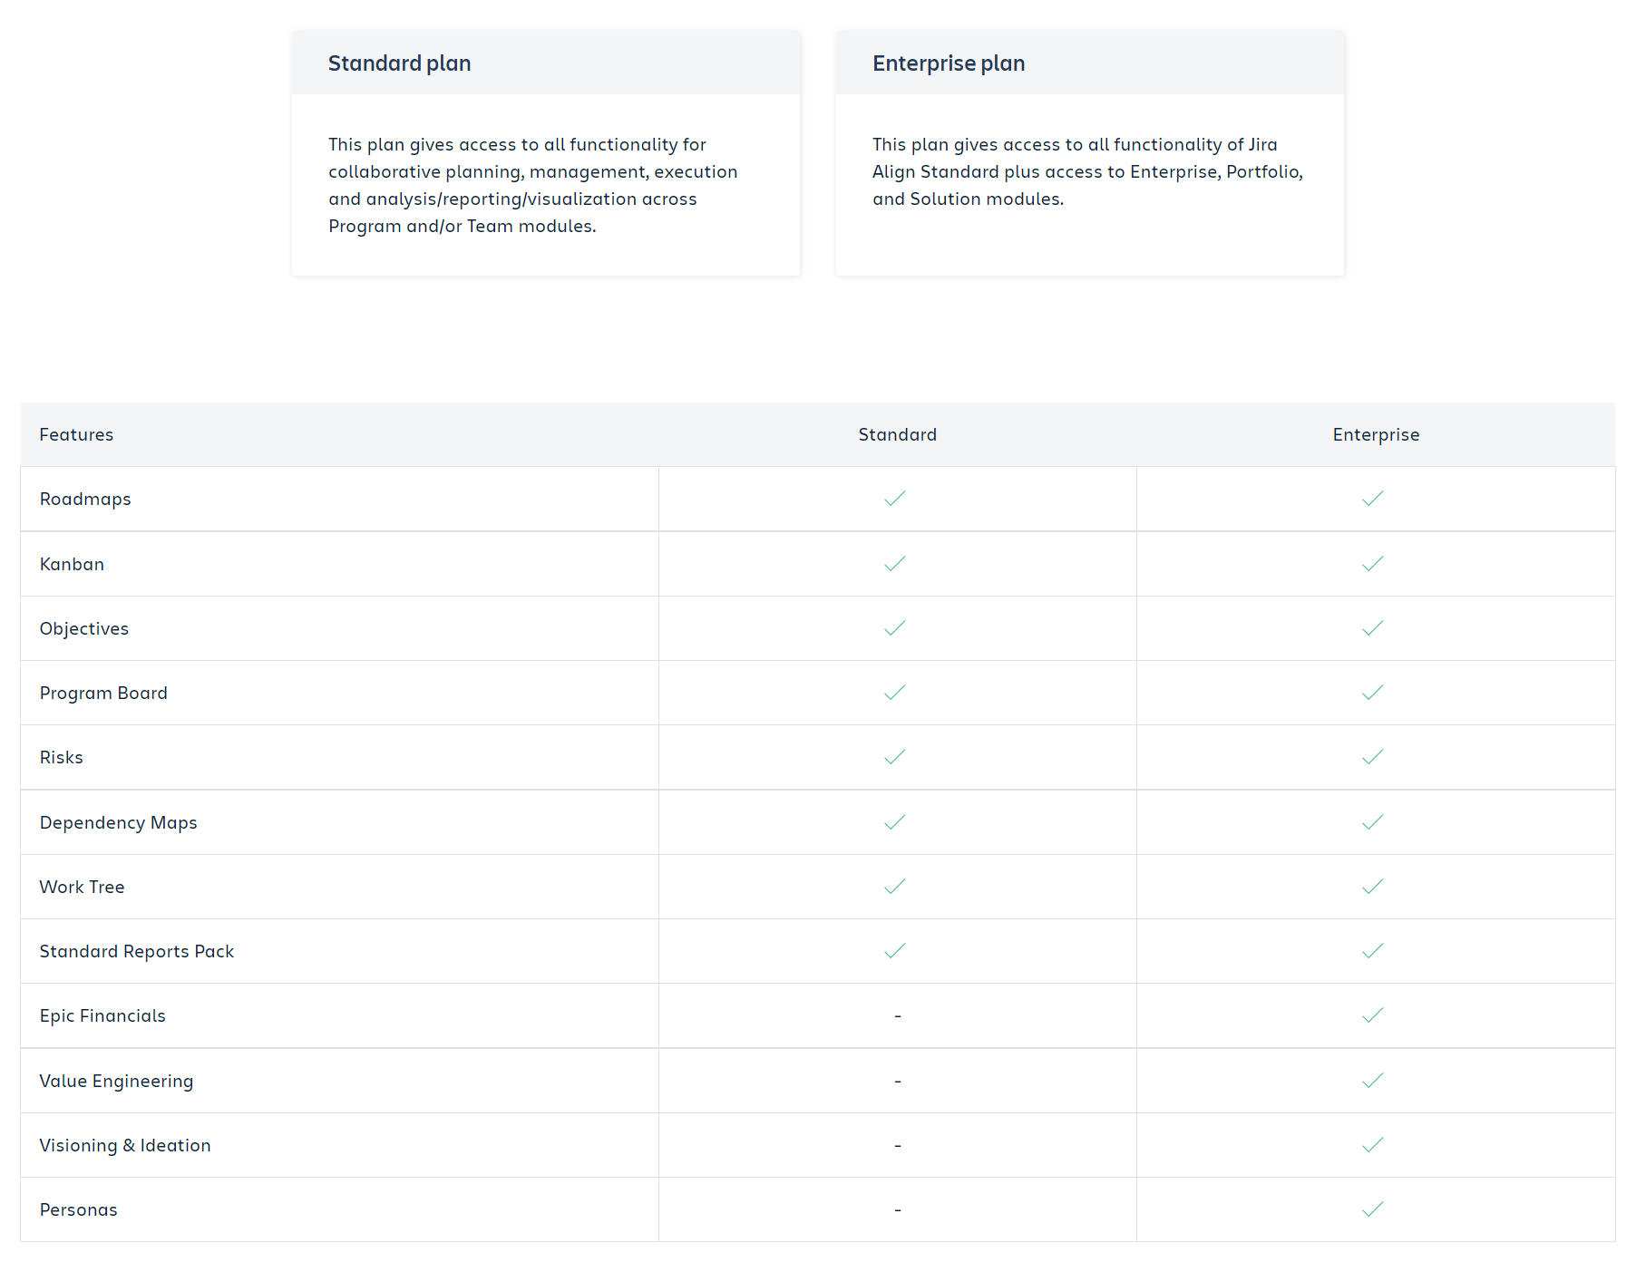Click the Enterprise checkmark for Standard Reports Pack
The image size is (1636, 1262).
pyautogui.click(x=1373, y=951)
